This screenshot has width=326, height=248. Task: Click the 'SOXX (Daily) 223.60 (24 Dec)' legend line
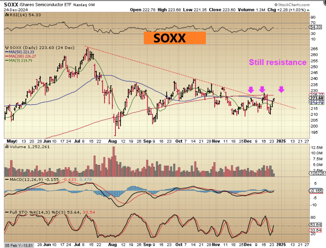coord(42,48)
